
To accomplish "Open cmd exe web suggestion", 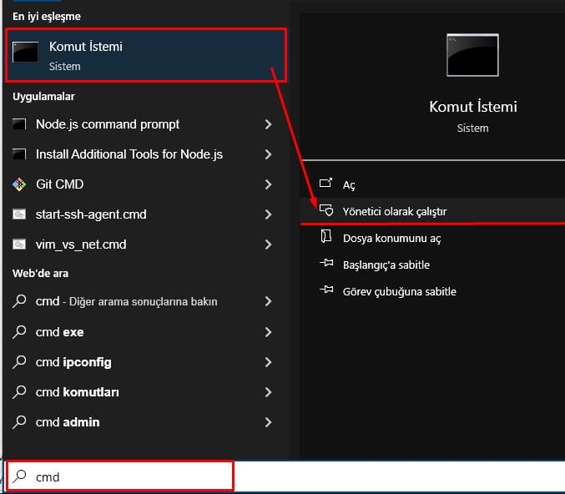I will pyautogui.click(x=60, y=332).
